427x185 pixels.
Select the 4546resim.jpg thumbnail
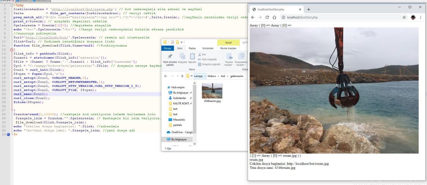pos(212,91)
